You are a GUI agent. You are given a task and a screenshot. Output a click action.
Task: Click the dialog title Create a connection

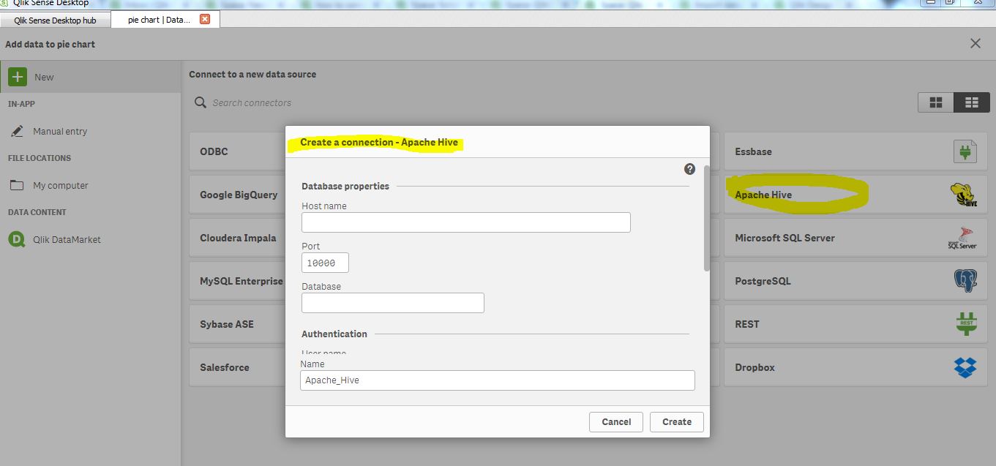(379, 142)
